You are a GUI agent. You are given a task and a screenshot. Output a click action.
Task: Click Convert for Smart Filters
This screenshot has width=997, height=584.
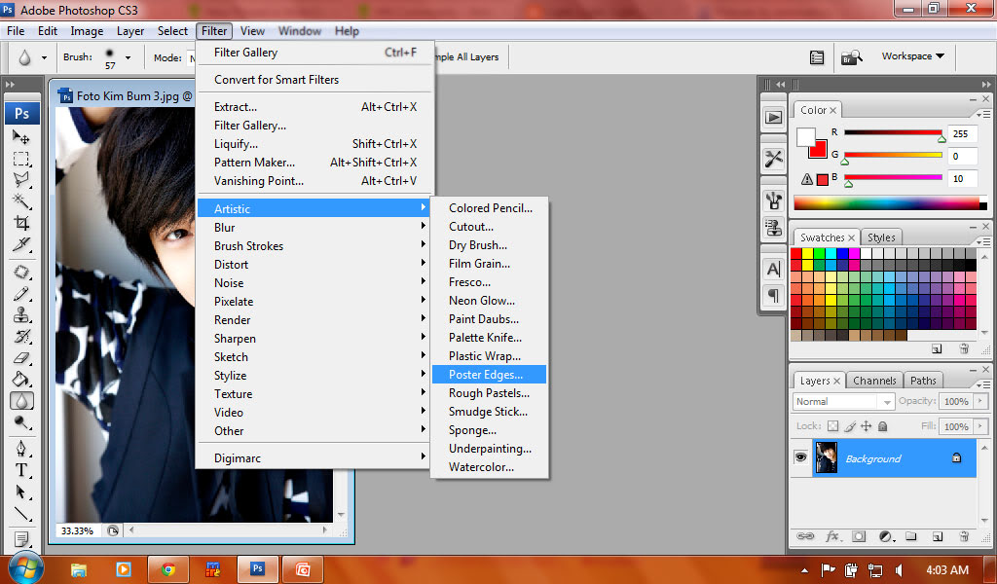(x=314, y=80)
